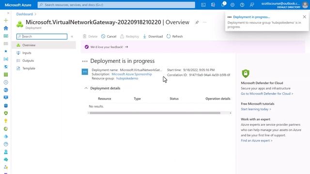
Task: Open Virtual machines monitor icon
Action: [x=6, y=98]
